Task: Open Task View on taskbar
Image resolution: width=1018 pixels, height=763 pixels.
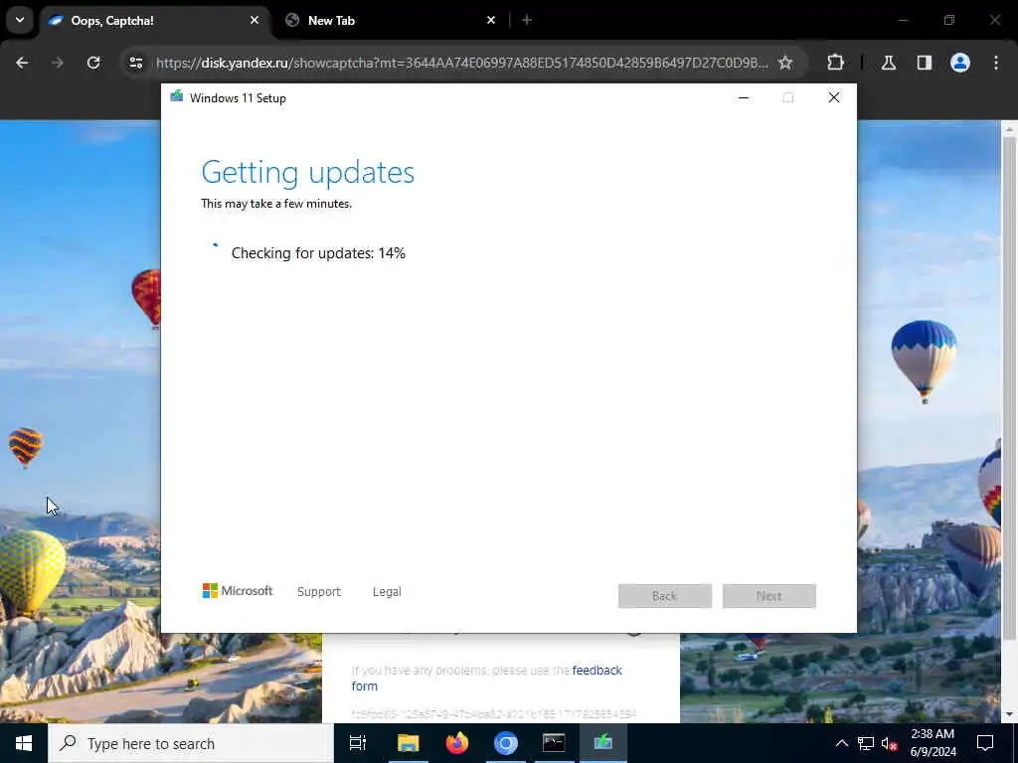Action: click(358, 743)
